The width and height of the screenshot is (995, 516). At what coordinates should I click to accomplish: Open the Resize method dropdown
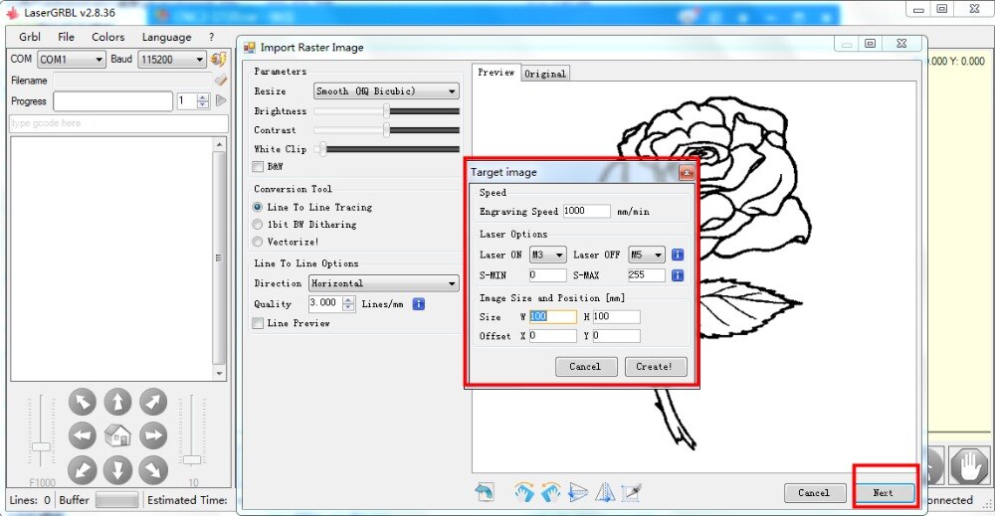click(386, 91)
